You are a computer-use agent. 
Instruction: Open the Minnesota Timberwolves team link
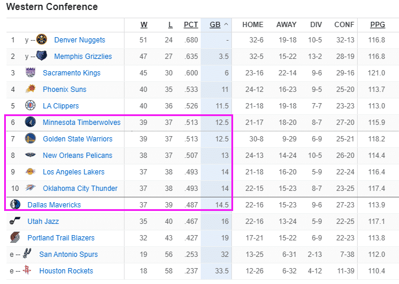pyautogui.click(x=81, y=123)
